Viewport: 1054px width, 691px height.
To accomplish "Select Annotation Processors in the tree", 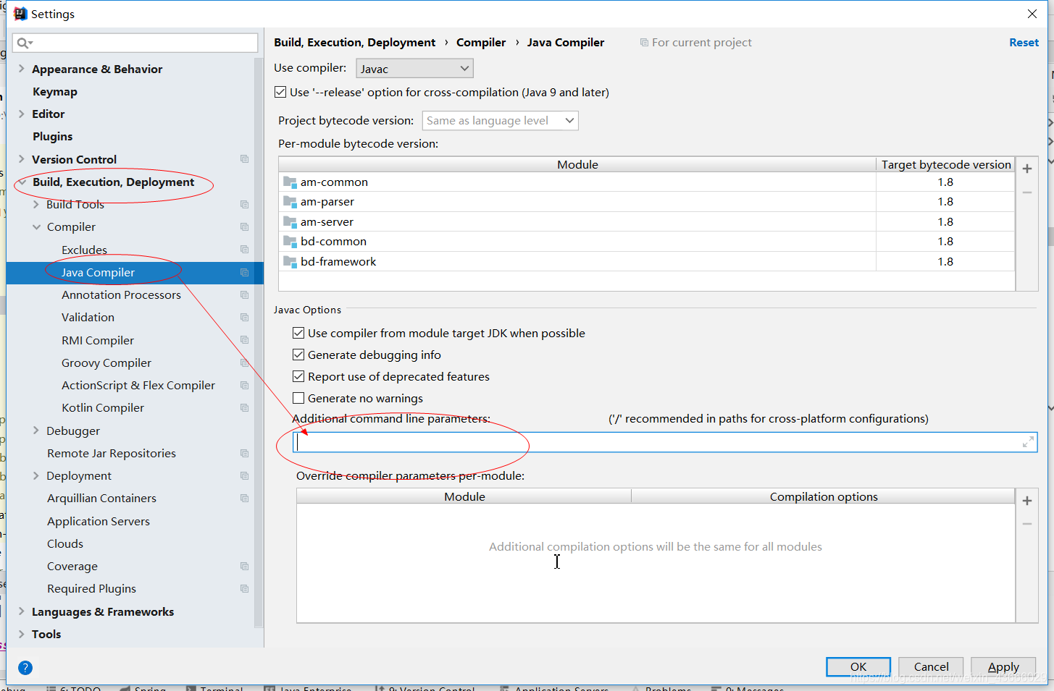I will (121, 295).
